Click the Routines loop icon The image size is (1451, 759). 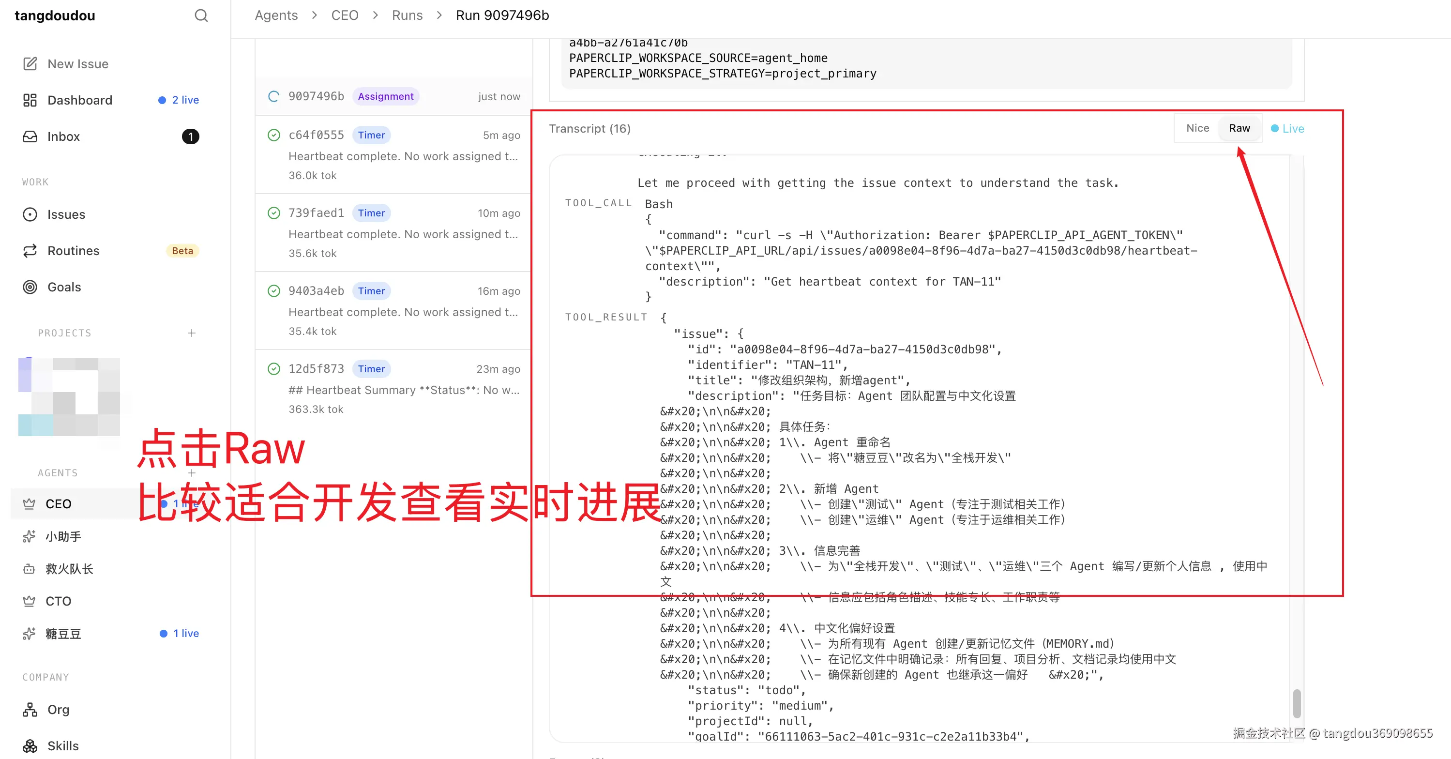(30, 251)
